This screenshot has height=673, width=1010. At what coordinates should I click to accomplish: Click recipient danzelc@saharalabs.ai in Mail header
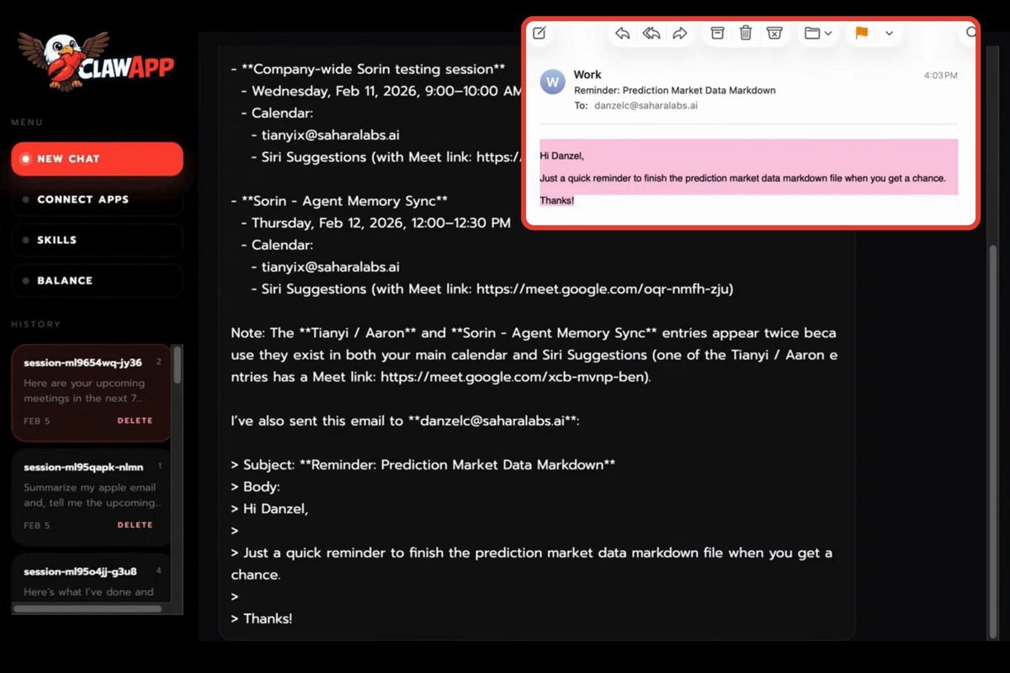coord(646,106)
